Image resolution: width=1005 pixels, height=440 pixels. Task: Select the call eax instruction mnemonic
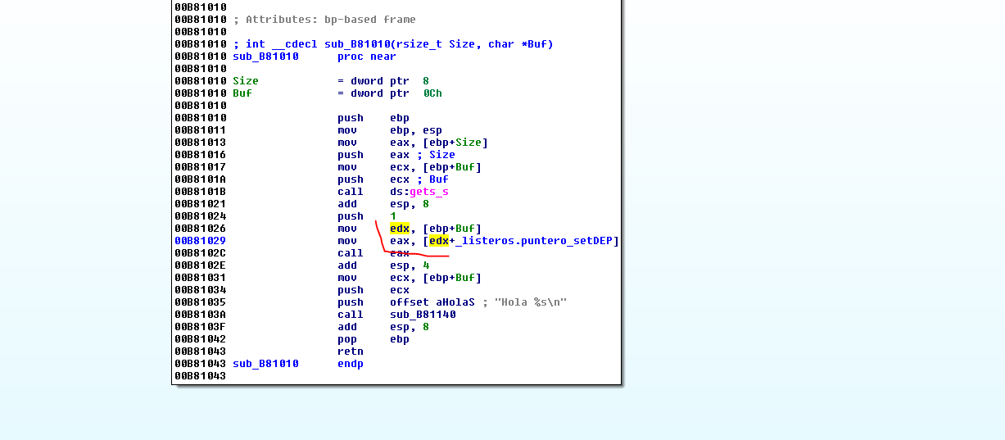[350, 253]
